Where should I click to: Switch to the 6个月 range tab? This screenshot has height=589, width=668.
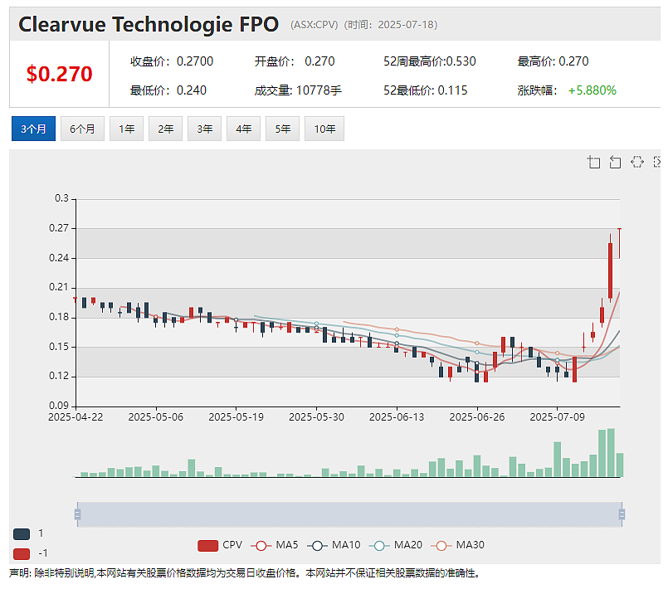click(82, 129)
